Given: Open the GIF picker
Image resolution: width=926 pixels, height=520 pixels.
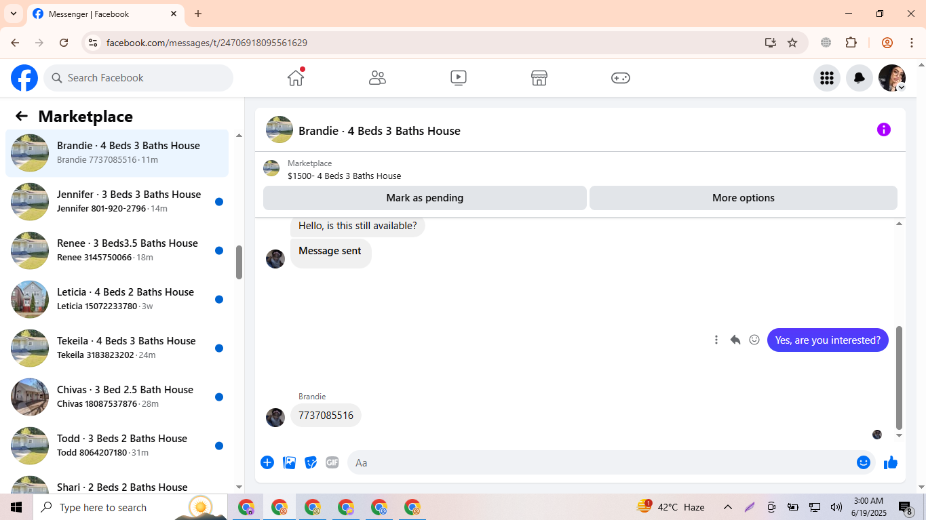Looking at the screenshot, I should [332, 462].
